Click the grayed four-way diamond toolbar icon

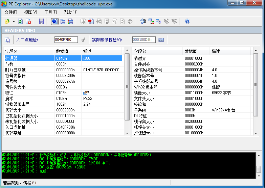tap(130, 21)
